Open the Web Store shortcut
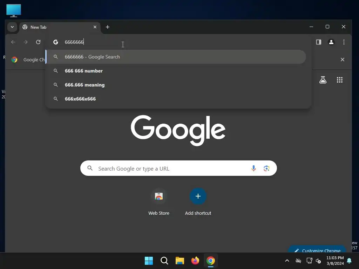This screenshot has height=269, width=359. click(x=159, y=202)
